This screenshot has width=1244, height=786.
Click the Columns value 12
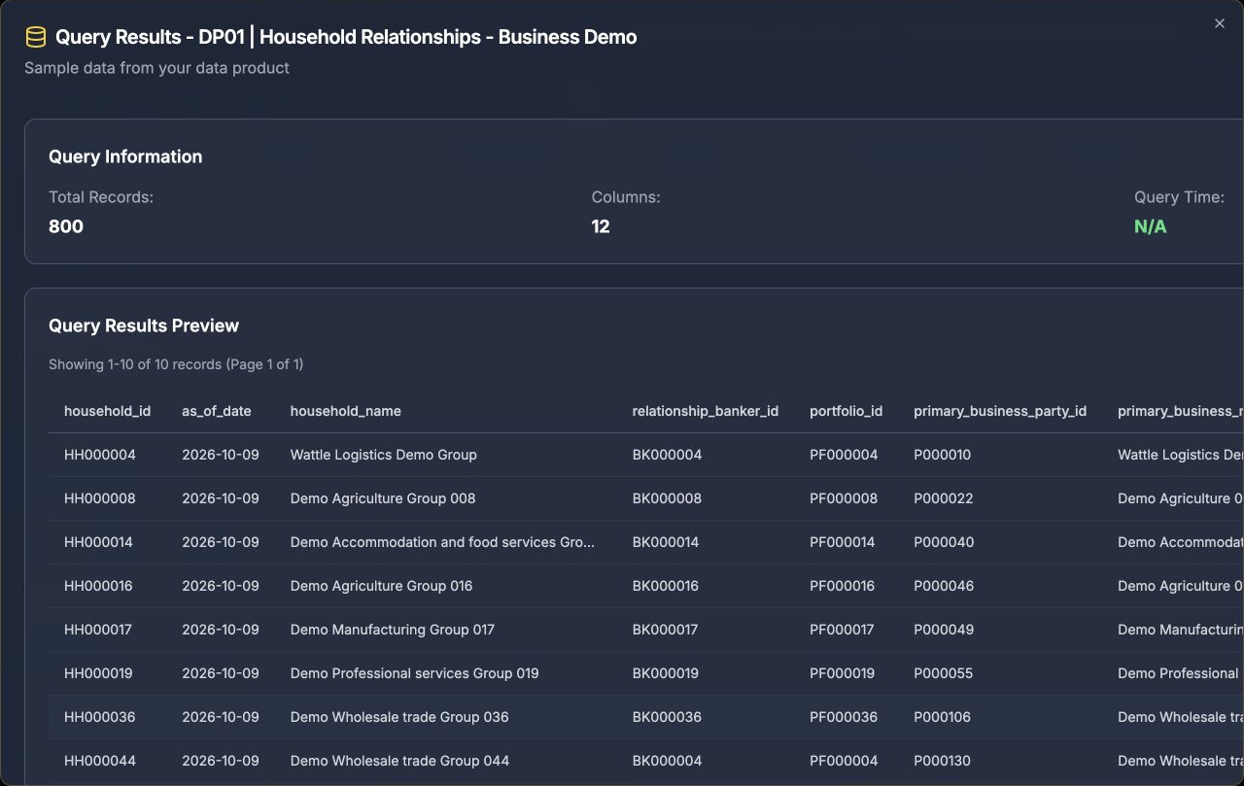click(601, 226)
